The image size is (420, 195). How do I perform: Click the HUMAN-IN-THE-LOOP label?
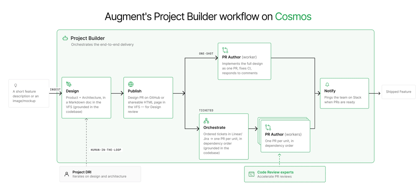point(106,150)
